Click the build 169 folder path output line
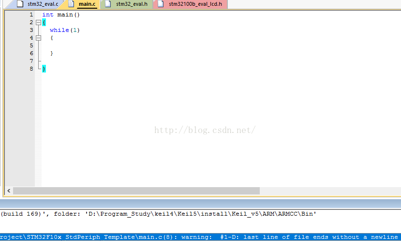The image size is (401, 250). pyautogui.click(x=158, y=214)
